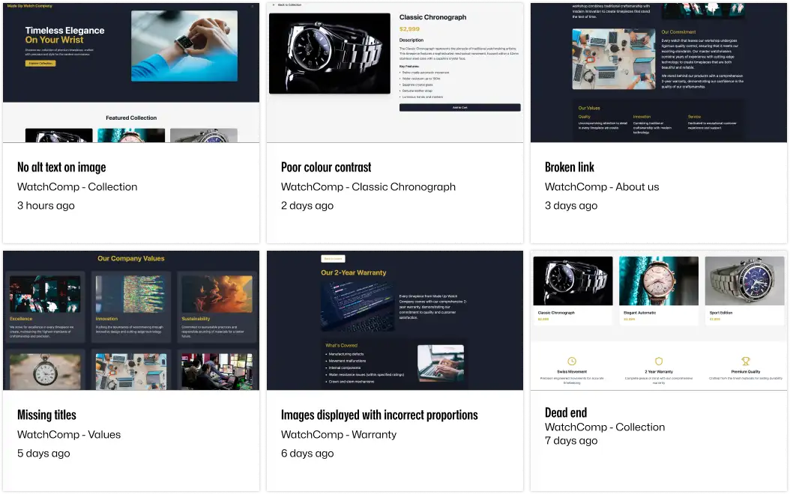The image size is (796, 494).
Task: Click the Add to Cart button for Classic Chronograph
Action: [460, 108]
